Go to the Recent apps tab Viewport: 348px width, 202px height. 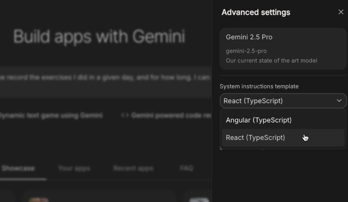(133, 168)
